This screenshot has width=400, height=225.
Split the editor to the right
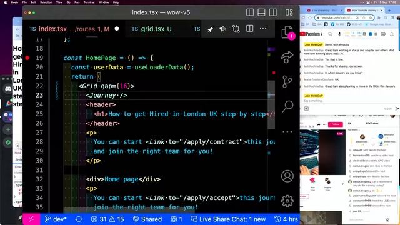pyautogui.click(x=249, y=29)
